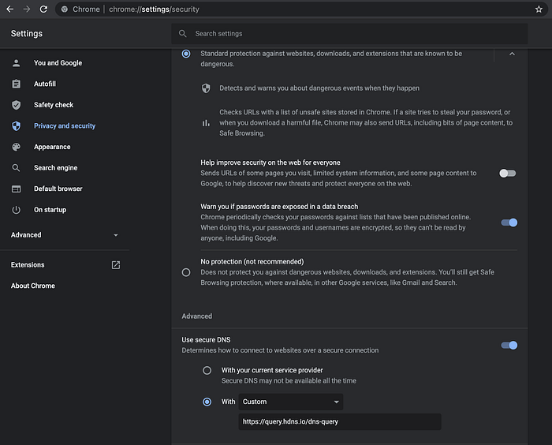This screenshot has width=552, height=445.
Task: Click the On startup power icon
Action: [x=17, y=210]
